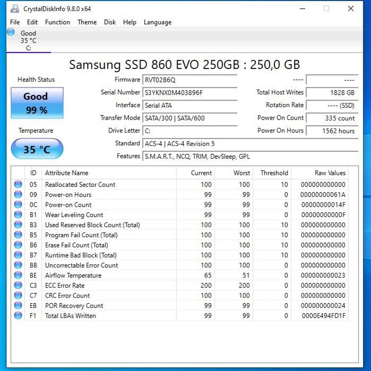Click status orb for CRC Error Count
Viewport: 371px width, 371px height.
point(18,295)
